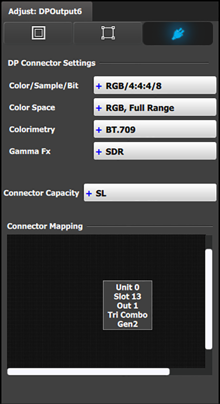Click the Connector Capacity label
The height and width of the screenshot is (404, 220).
pos(41,193)
